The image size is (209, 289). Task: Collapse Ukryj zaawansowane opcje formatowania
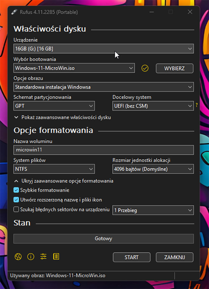(x=64, y=181)
